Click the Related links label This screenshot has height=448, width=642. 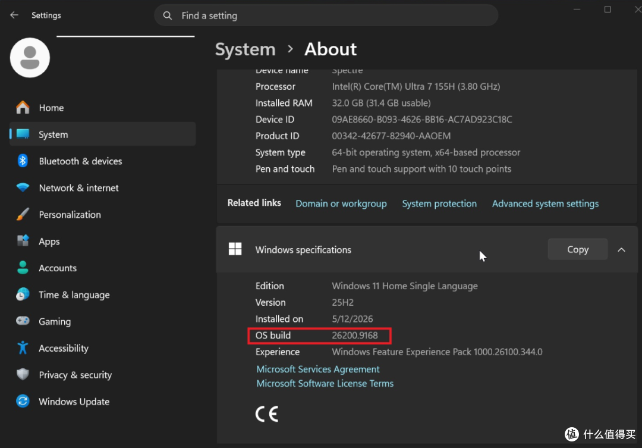pos(254,203)
